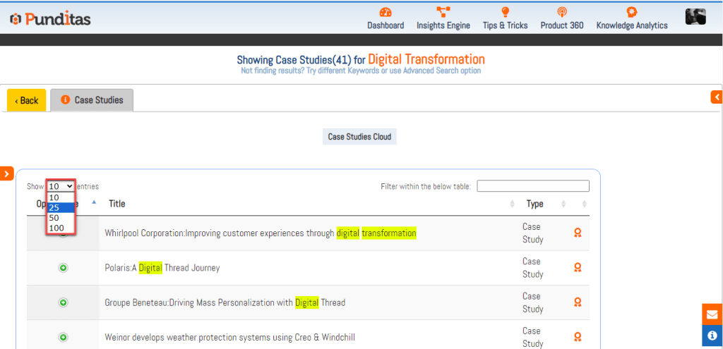Image resolution: width=723 pixels, height=349 pixels.
Task: Open the Insights Engine icon
Action: tap(443, 13)
